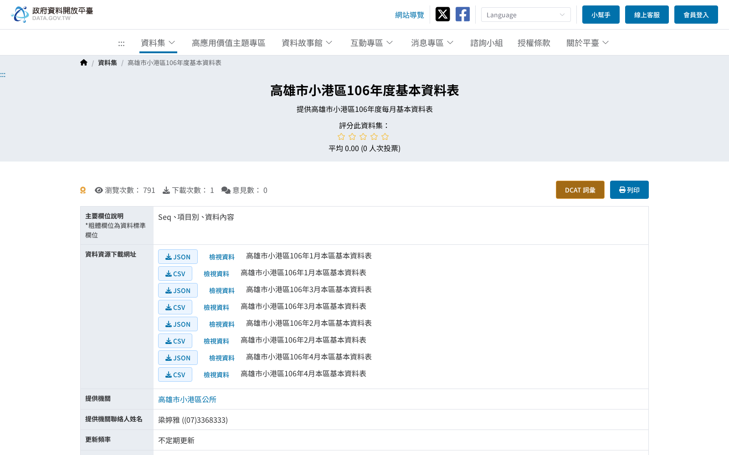Download JSON for 106年4月 data
The image size is (729, 455).
tap(178, 358)
